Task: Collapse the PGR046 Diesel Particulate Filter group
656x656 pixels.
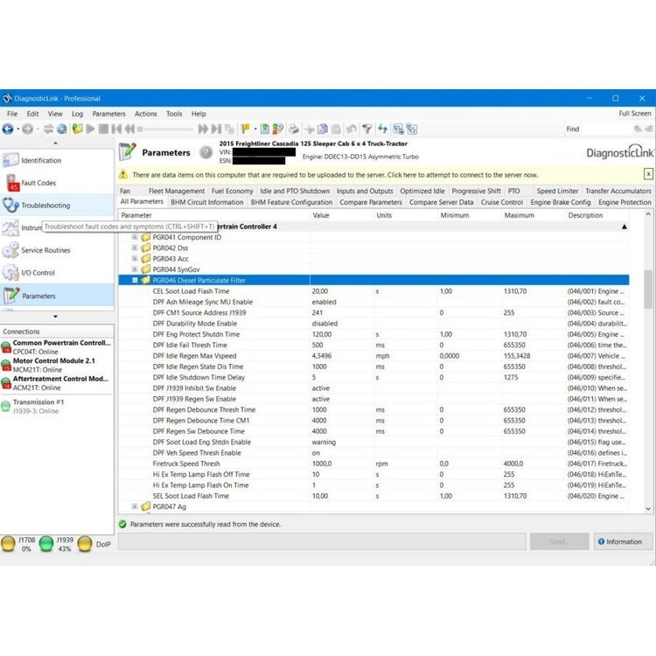Action: [136, 281]
